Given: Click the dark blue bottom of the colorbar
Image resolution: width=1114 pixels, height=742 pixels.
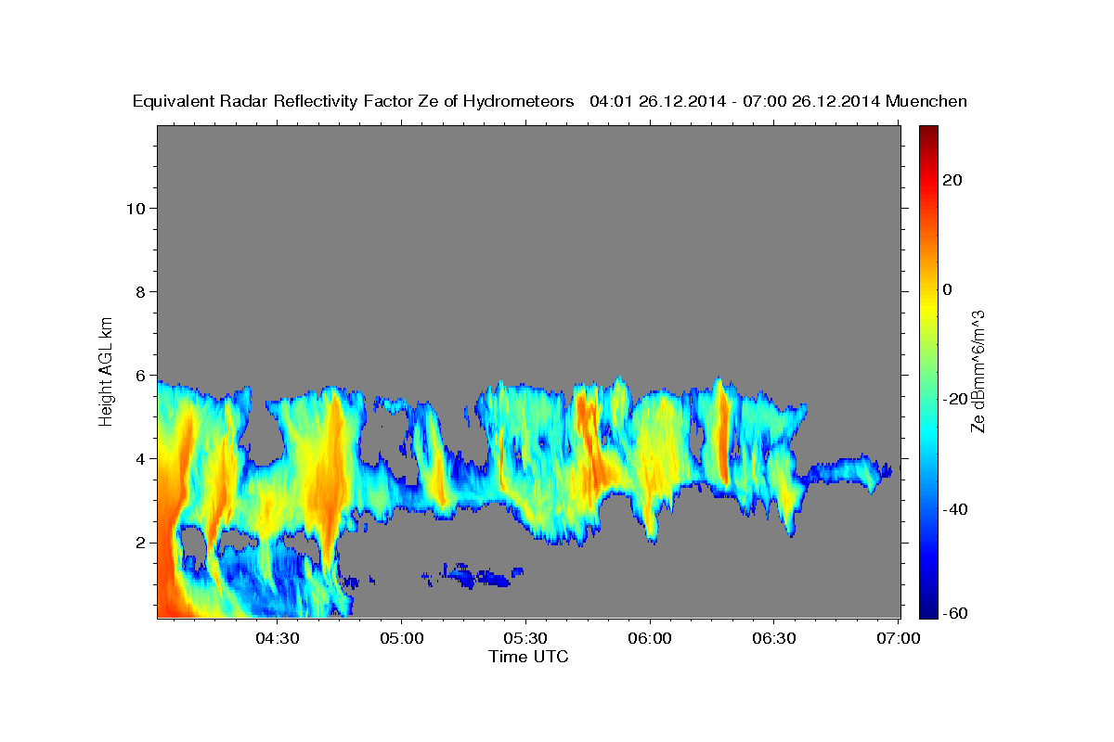Looking at the screenshot, I should coord(927,610).
